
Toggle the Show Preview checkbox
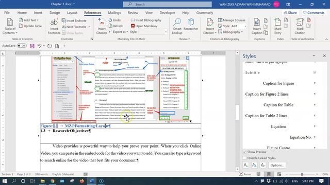point(244,152)
